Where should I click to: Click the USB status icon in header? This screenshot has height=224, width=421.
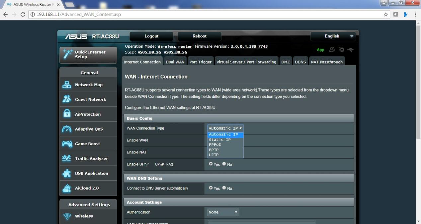[350, 50]
